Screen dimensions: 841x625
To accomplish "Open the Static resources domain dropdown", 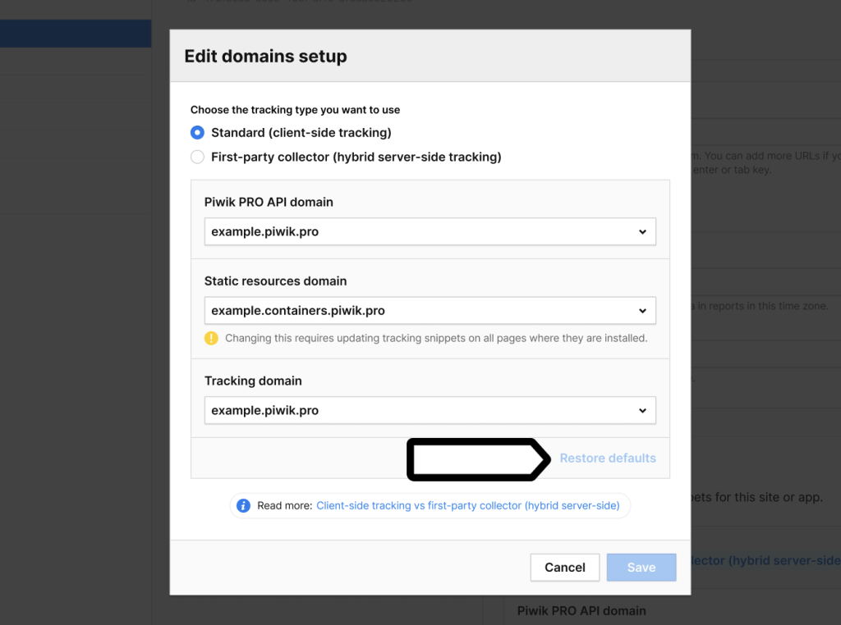I will coord(430,311).
